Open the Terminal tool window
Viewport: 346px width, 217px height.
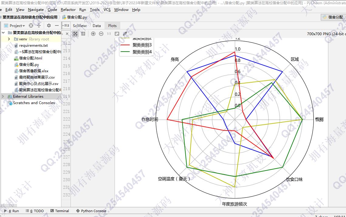tap(60, 211)
